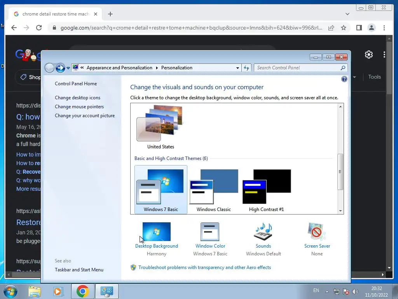Image resolution: width=398 pixels, height=299 pixels.
Task: Open a new Chrome tab
Action: (110, 14)
